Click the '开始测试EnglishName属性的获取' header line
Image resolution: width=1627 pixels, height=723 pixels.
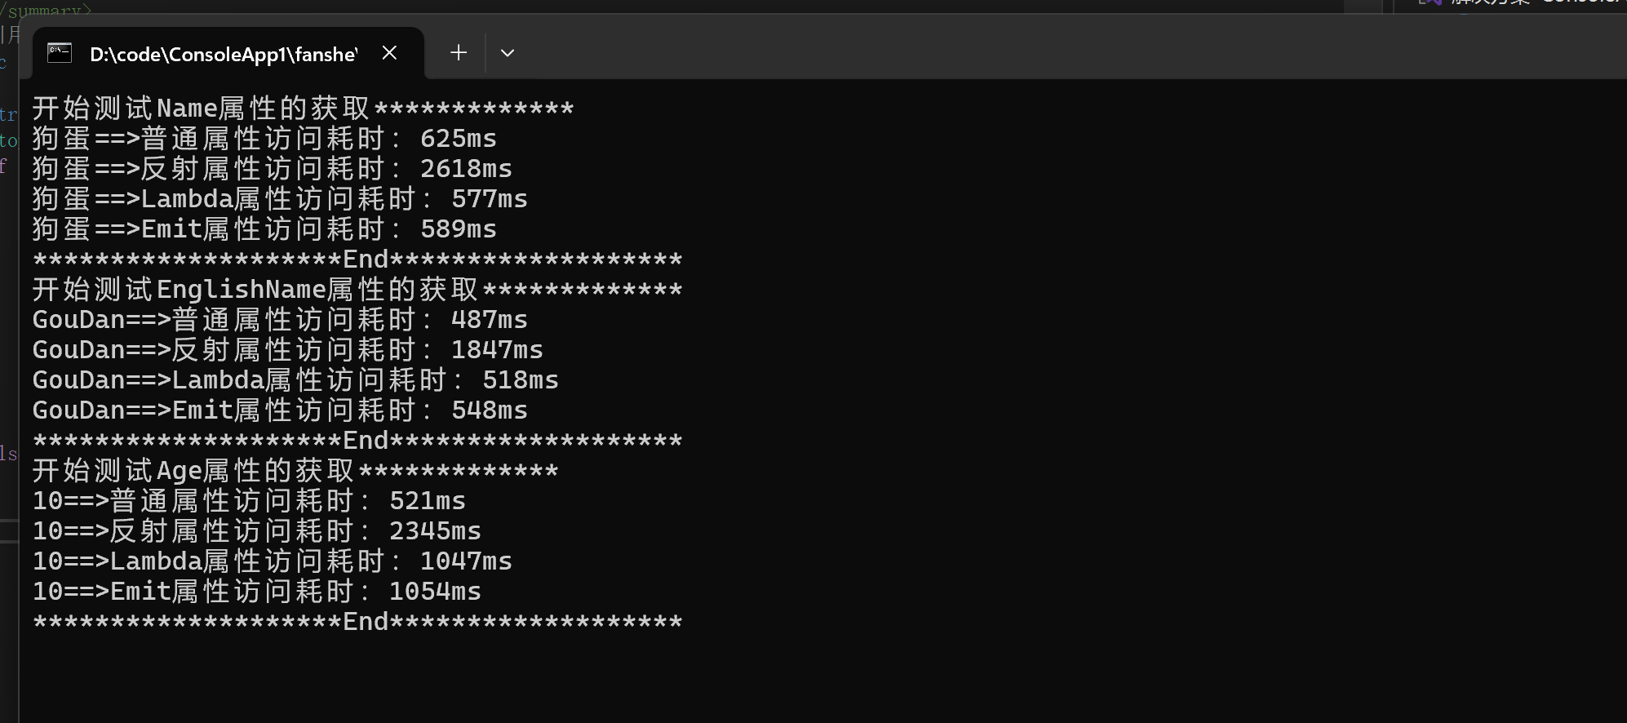pyautogui.click(x=357, y=290)
